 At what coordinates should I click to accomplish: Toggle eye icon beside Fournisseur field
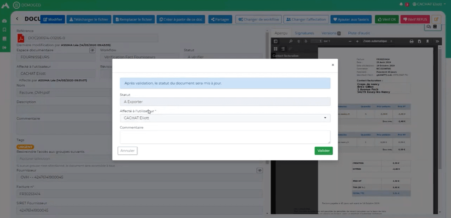tap(260, 170)
